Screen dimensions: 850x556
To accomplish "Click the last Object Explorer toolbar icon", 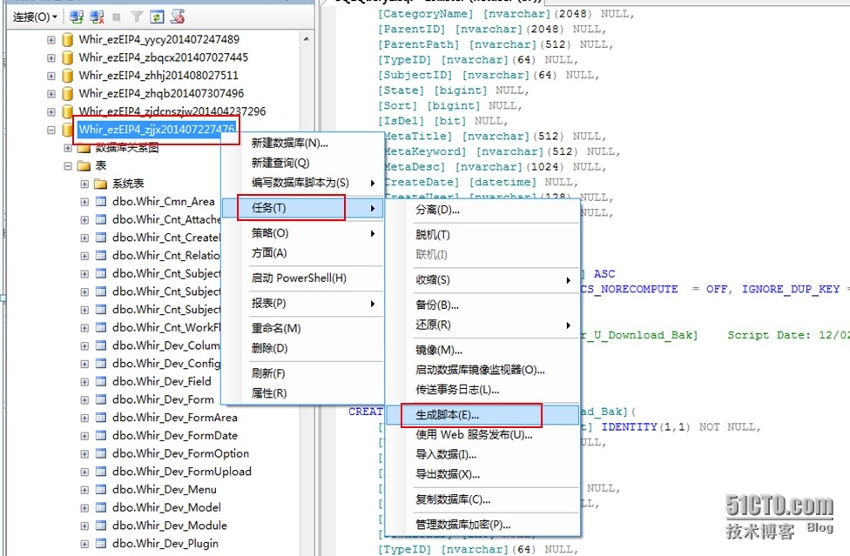I will pos(178,17).
